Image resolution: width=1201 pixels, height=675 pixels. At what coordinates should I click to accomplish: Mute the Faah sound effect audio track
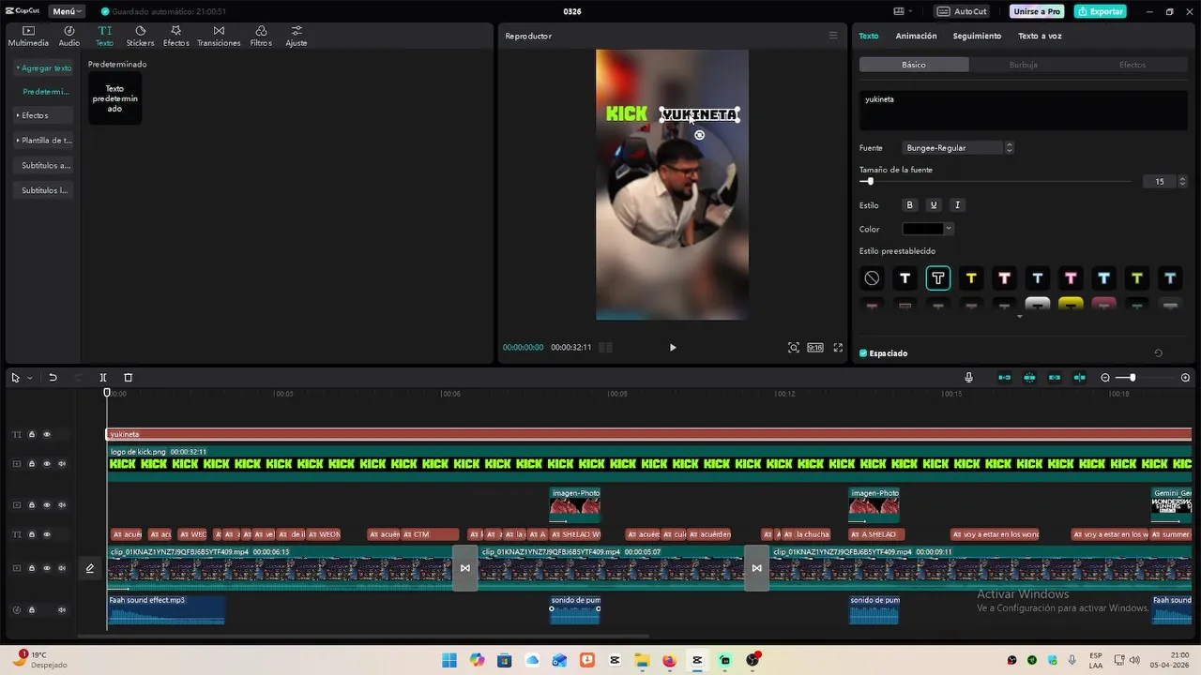62,609
